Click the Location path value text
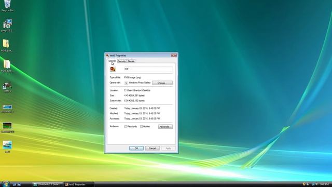This screenshot has height=187, width=332. (x=137, y=90)
